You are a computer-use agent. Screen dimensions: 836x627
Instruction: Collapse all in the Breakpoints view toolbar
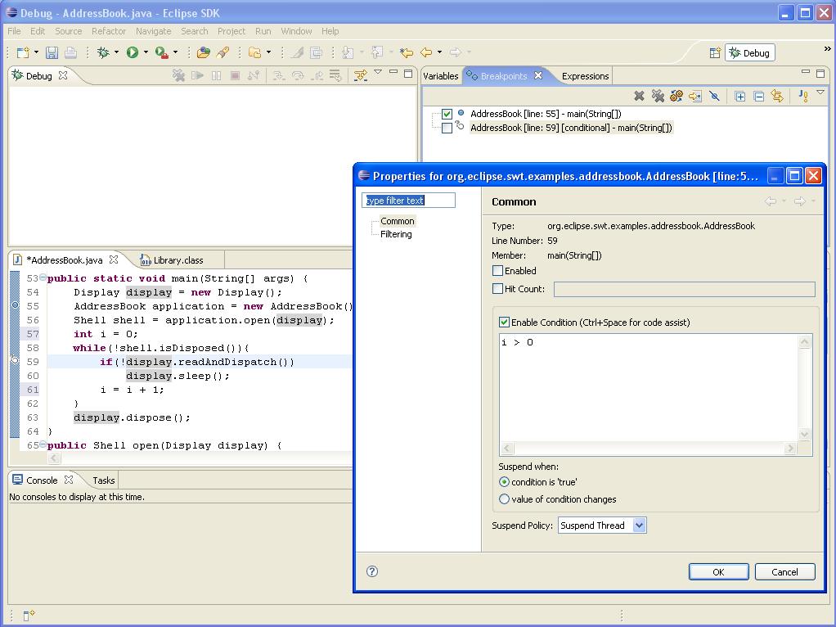[x=758, y=96]
